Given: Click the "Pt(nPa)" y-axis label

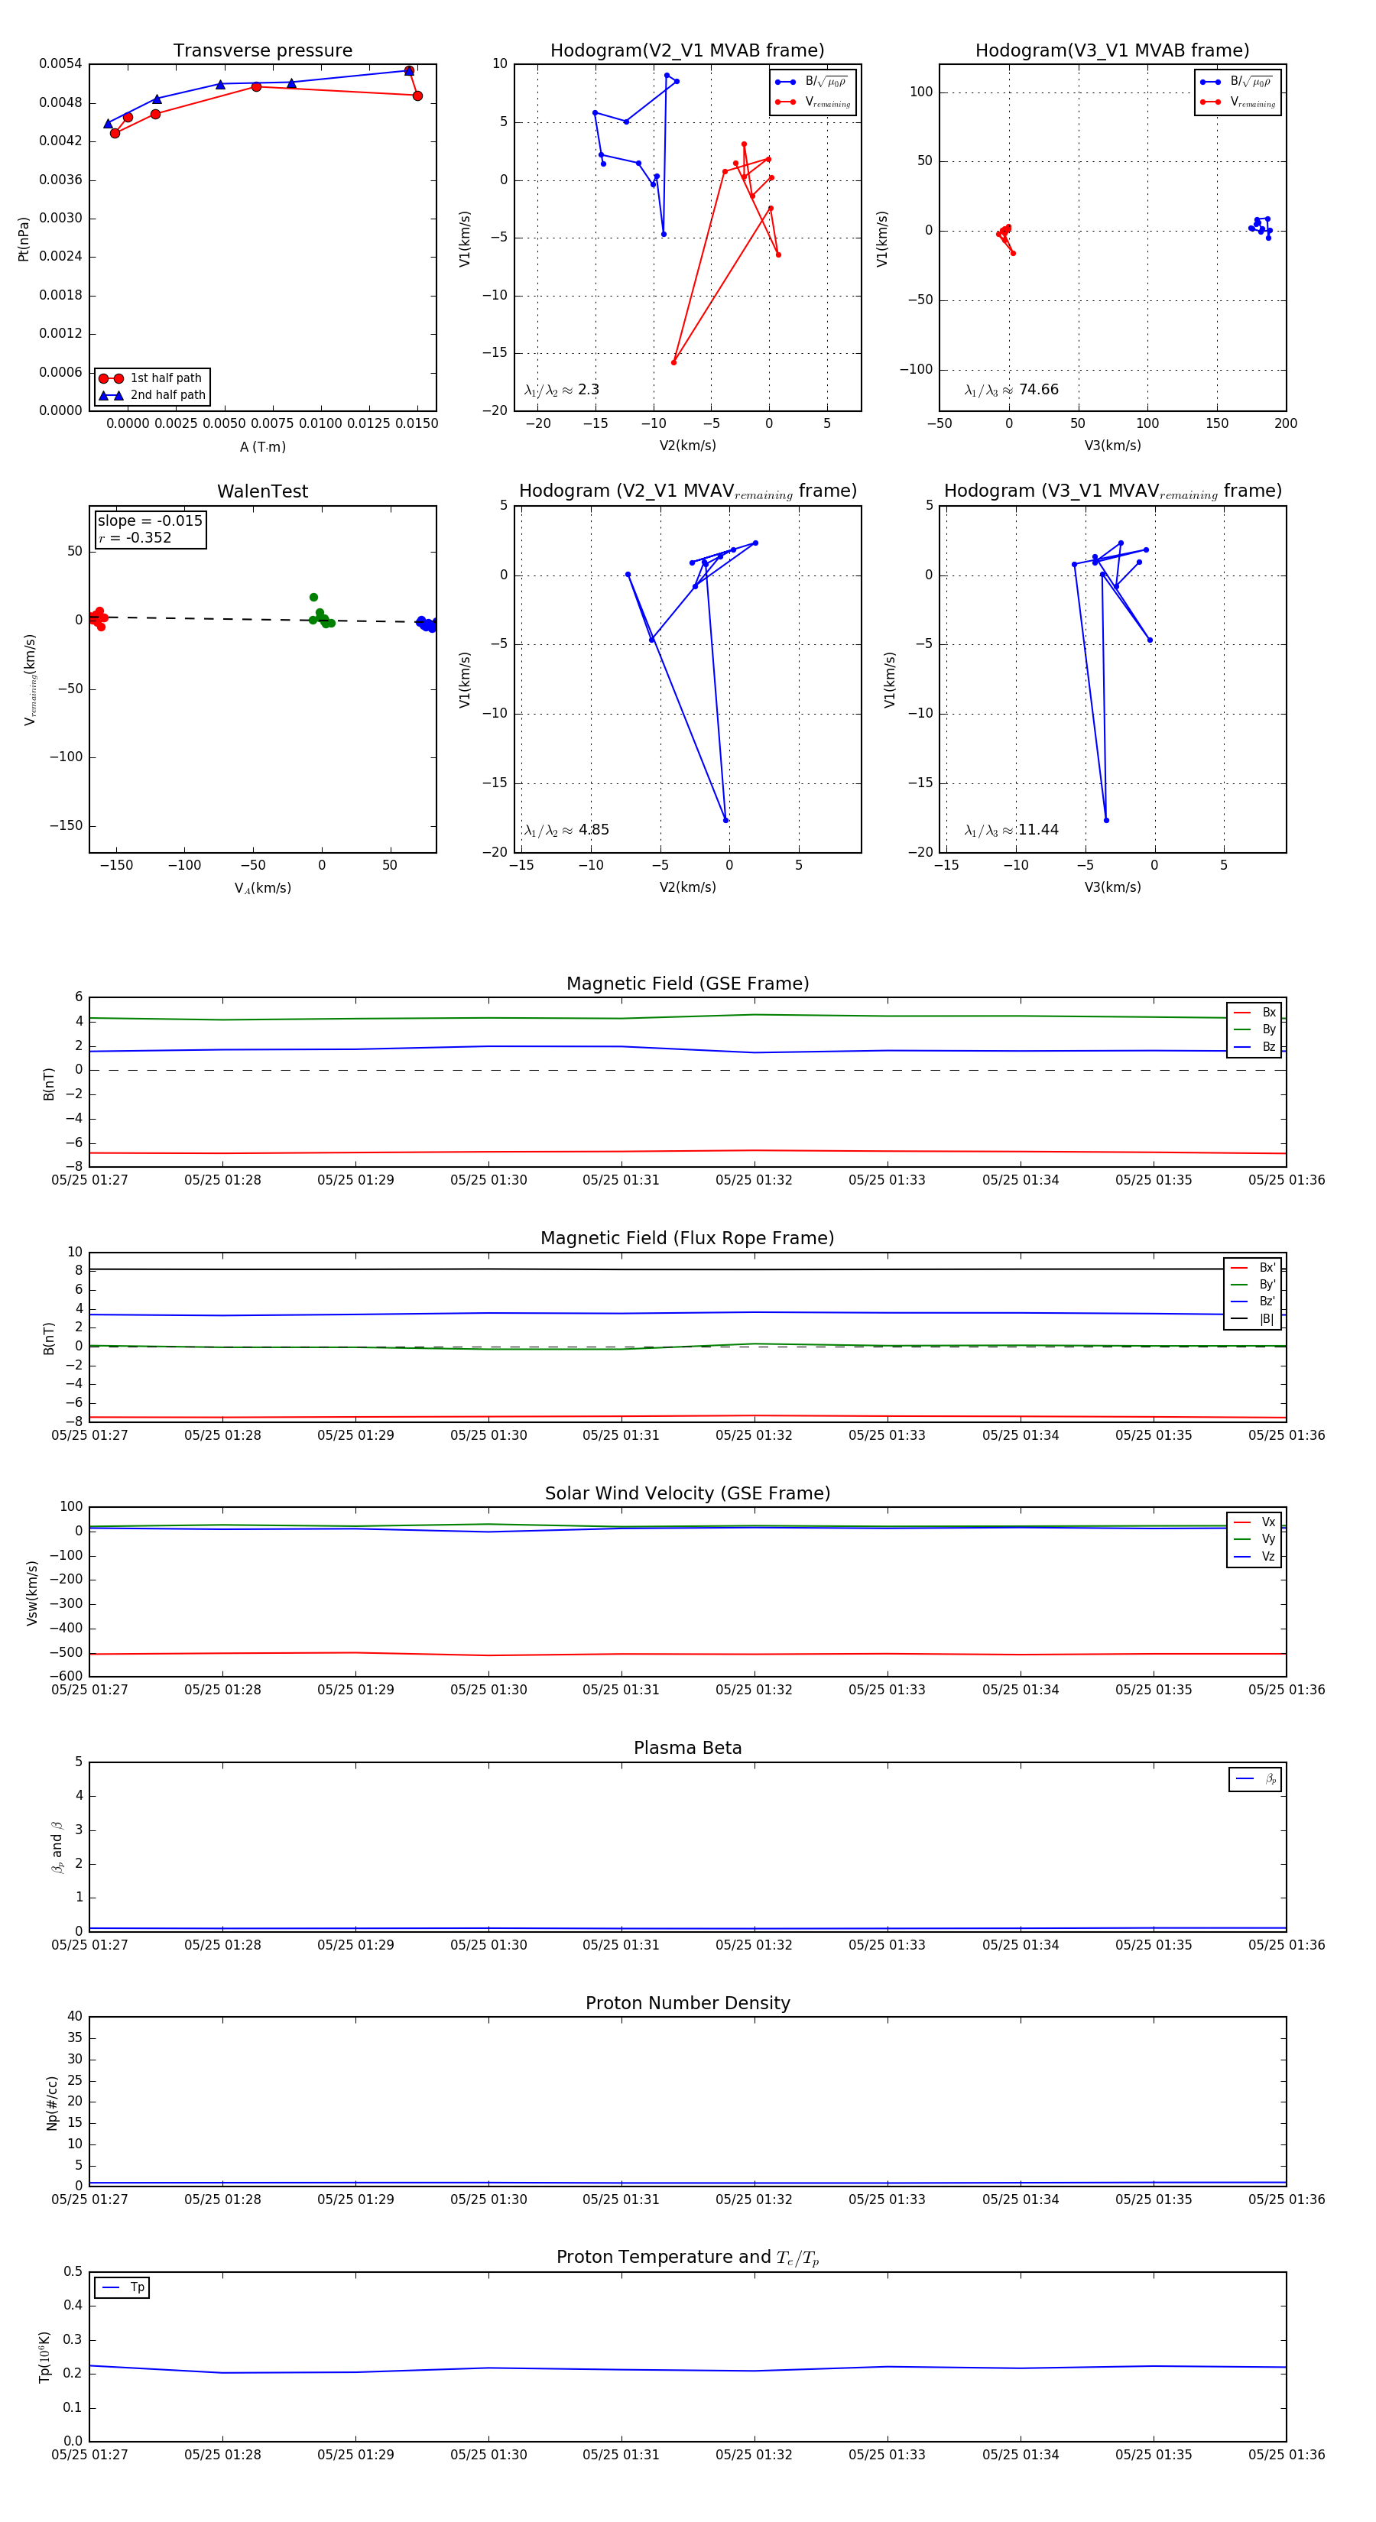Looking at the screenshot, I should 24,239.
